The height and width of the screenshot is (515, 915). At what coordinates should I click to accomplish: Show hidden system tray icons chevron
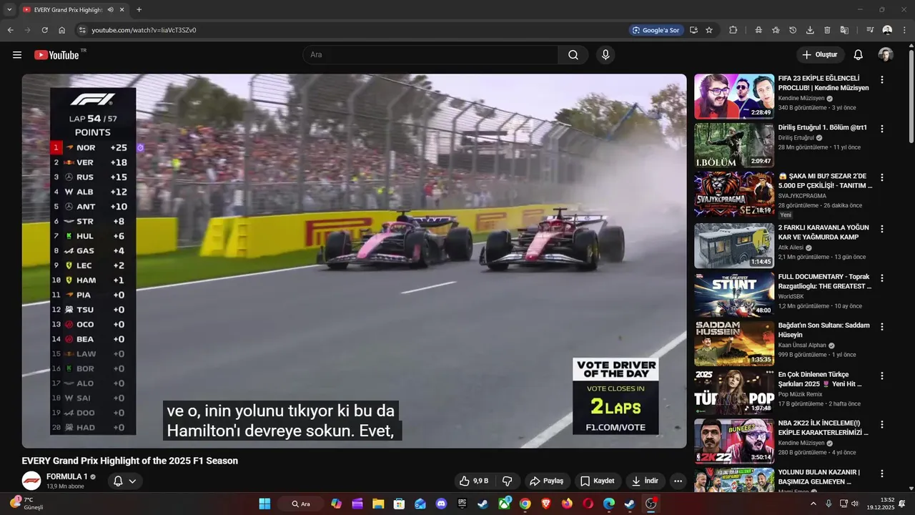pyautogui.click(x=813, y=504)
